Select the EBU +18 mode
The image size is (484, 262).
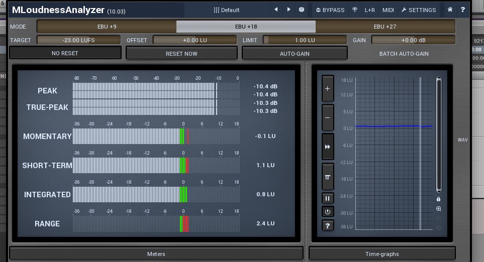click(x=246, y=27)
